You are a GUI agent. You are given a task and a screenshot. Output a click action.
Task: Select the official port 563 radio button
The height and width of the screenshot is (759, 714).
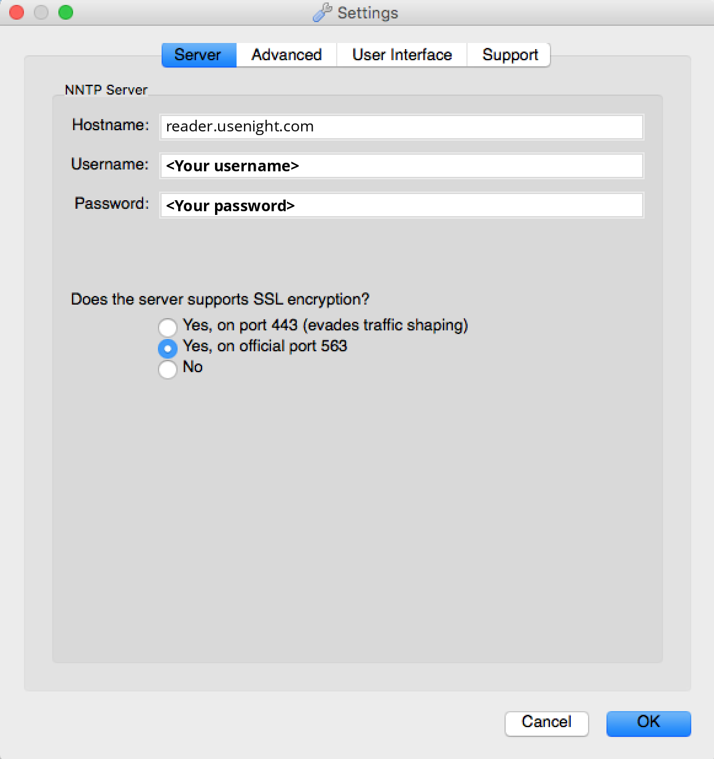[168, 348]
